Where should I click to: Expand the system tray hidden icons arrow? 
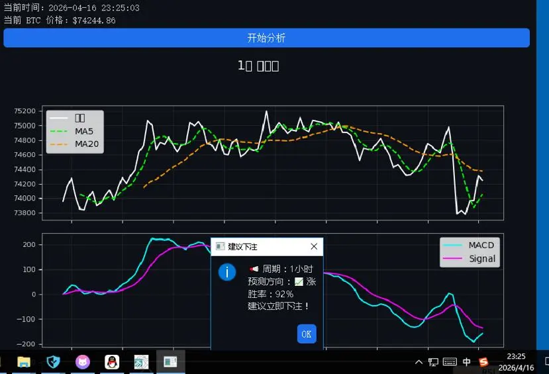click(x=419, y=362)
